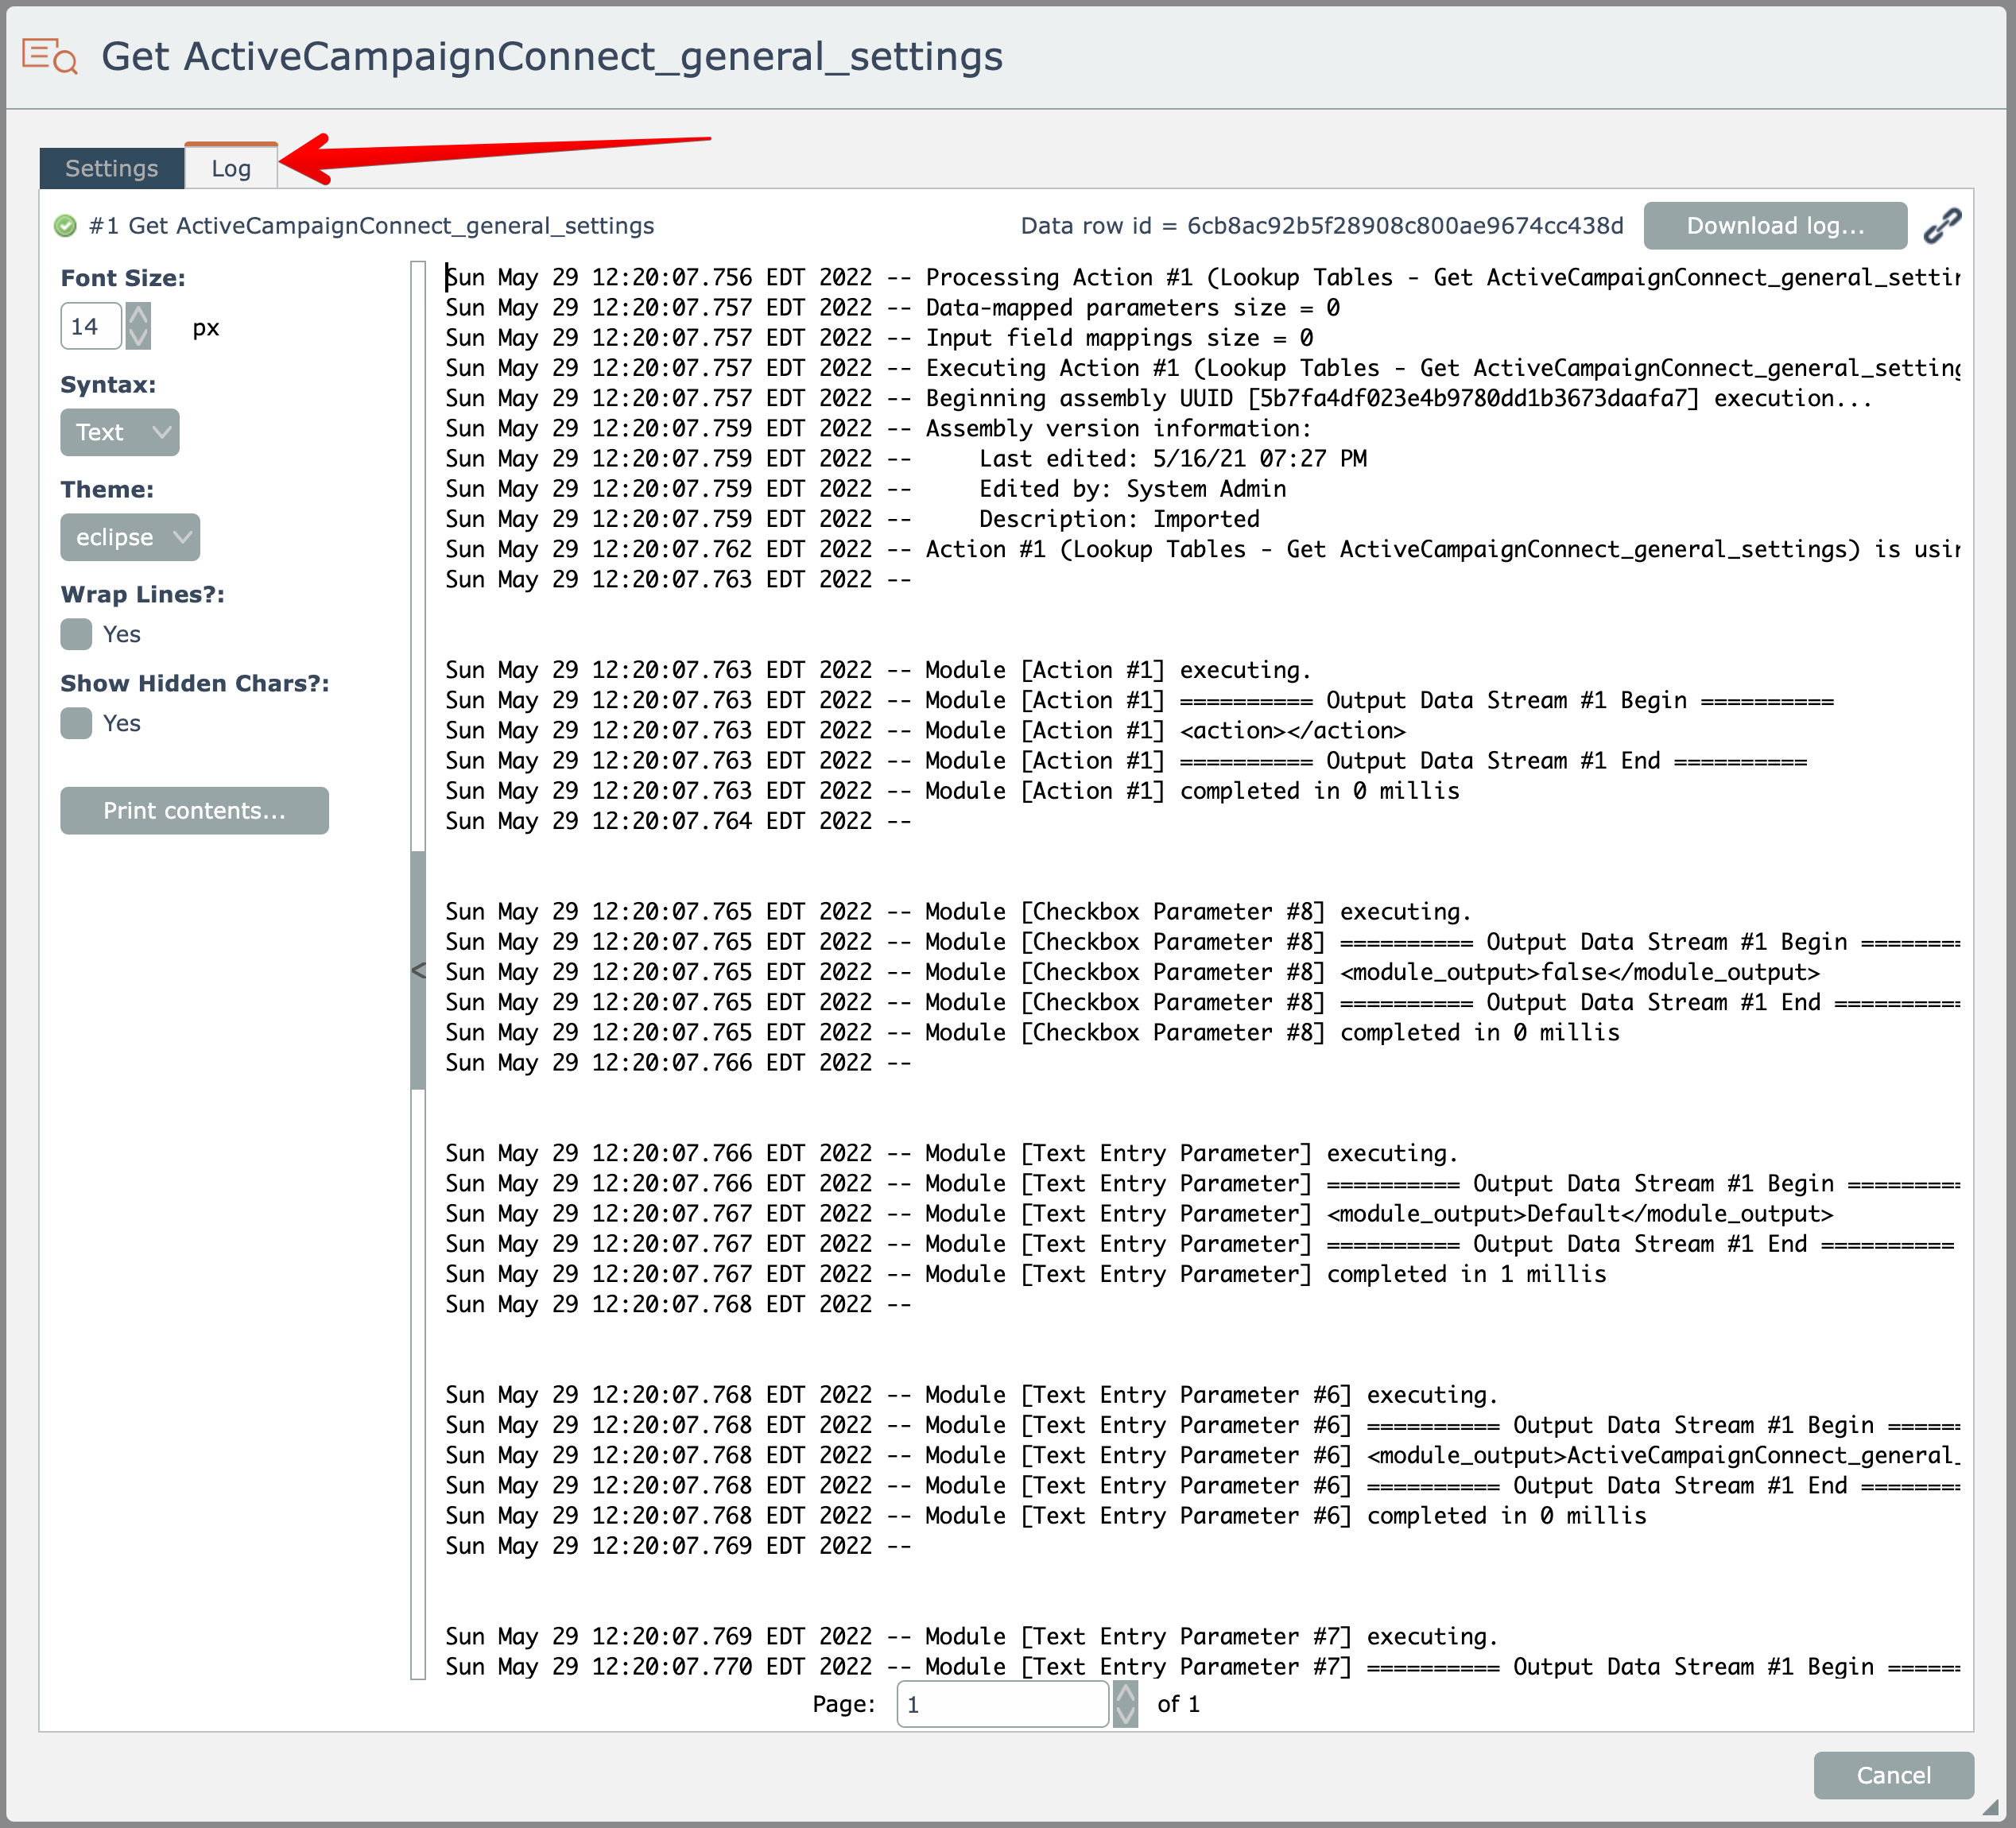Viewport: 2016px width, 1828px height.
Task: Switch to the Settings tab
Action: pos(112,168)
